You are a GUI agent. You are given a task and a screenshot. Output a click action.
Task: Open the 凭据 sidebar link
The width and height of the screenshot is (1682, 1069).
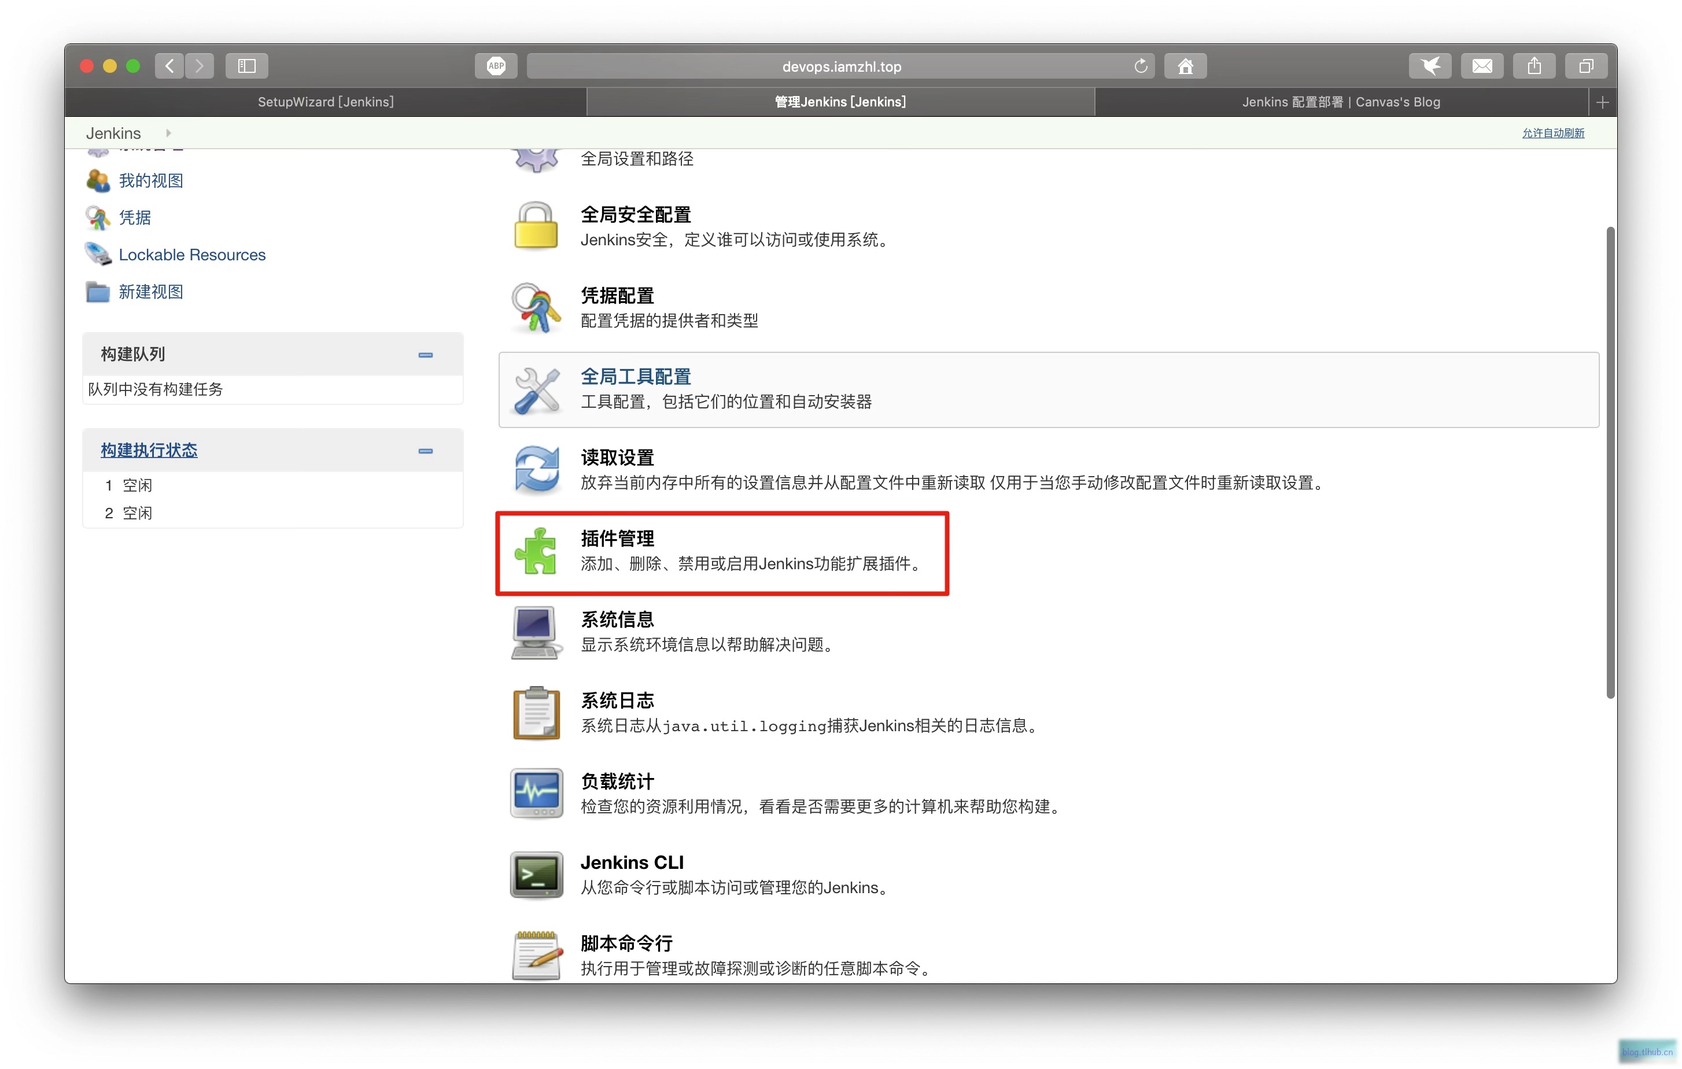[x=135, y=218]
